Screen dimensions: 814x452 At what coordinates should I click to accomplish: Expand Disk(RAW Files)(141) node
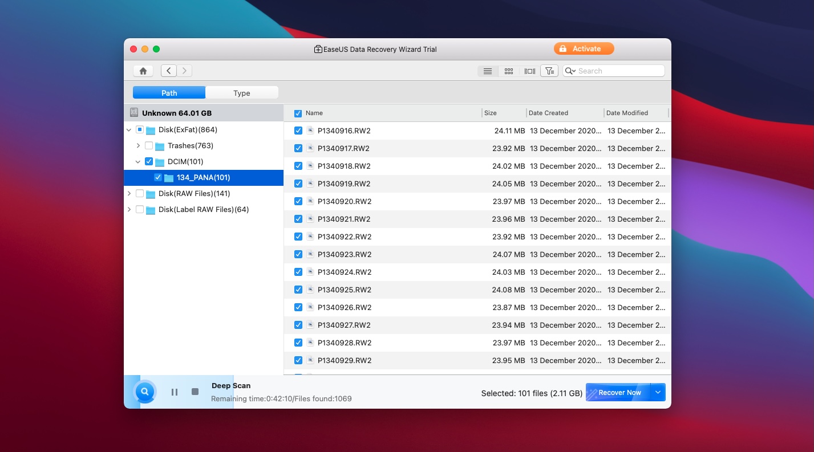pos(129,194)
